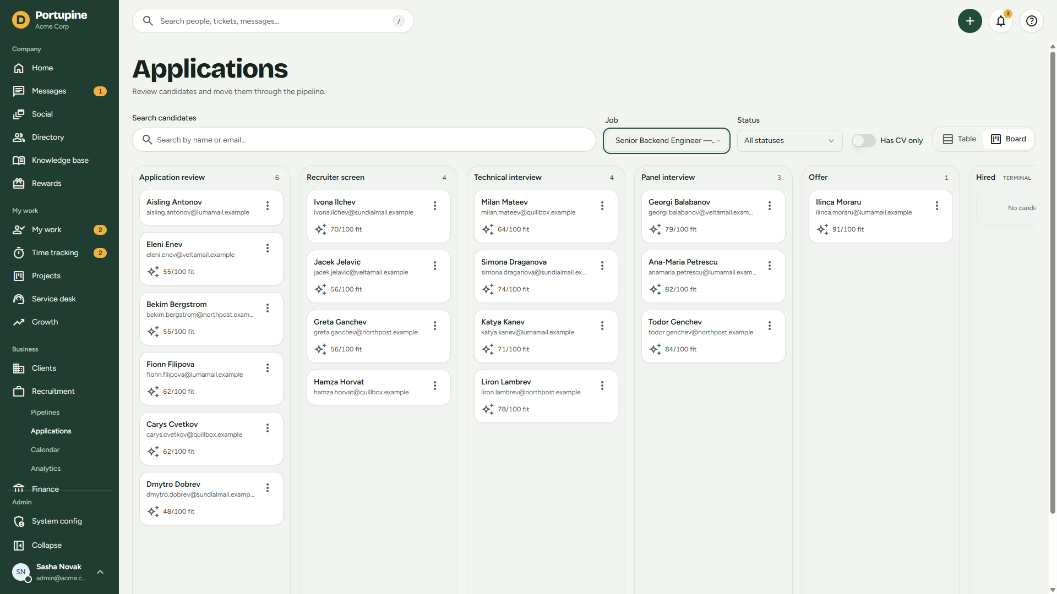Open more options for Georgi Balabanov
This screenshot has width=1057, height=594.
point(770,206)
